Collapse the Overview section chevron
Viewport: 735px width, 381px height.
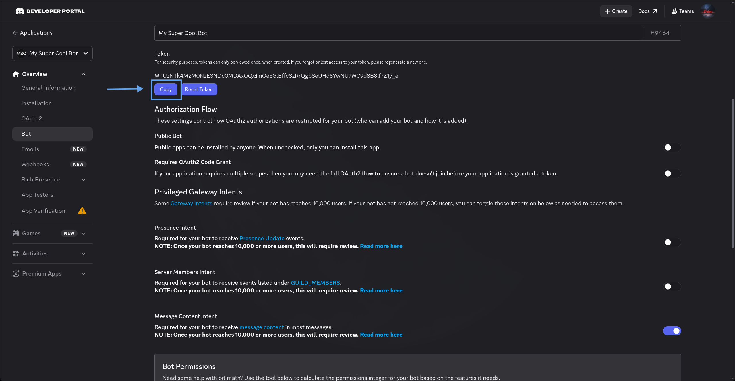click(84, 74)
